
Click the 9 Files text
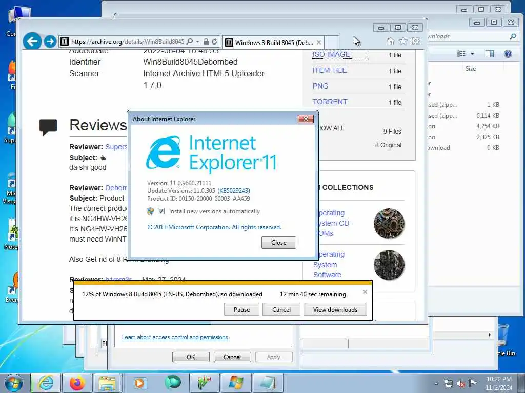point(392,132)
